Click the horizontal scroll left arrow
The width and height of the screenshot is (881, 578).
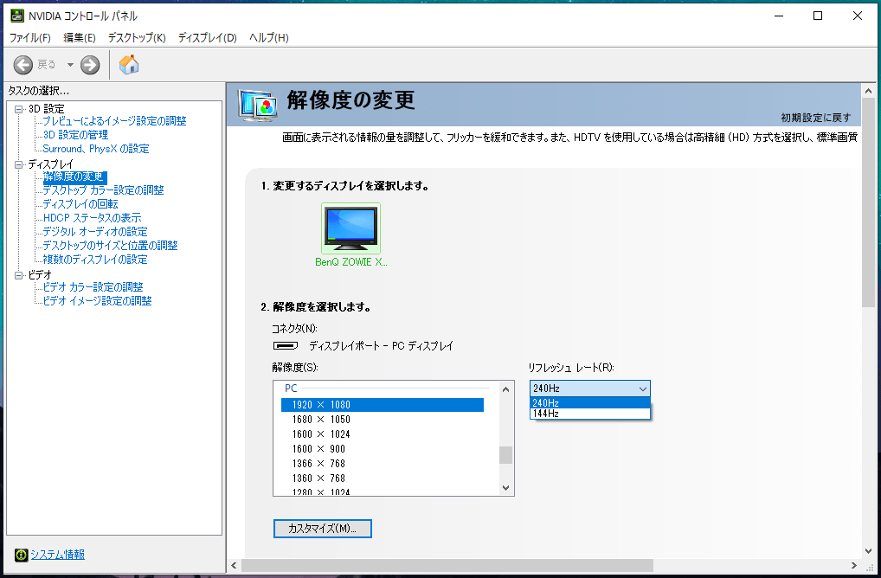pos(235,566)
